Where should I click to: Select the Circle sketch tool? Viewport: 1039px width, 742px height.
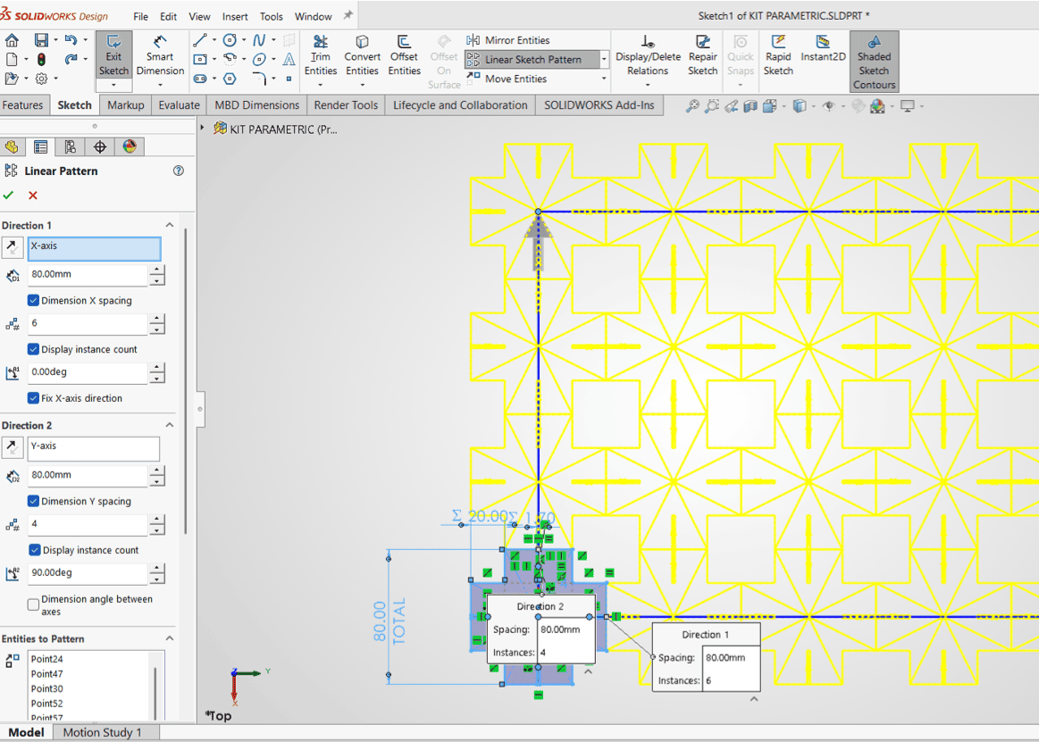(230, 40)
